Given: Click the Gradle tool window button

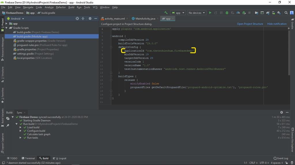Looking at the screenshot, I should [x=293, y=24].
